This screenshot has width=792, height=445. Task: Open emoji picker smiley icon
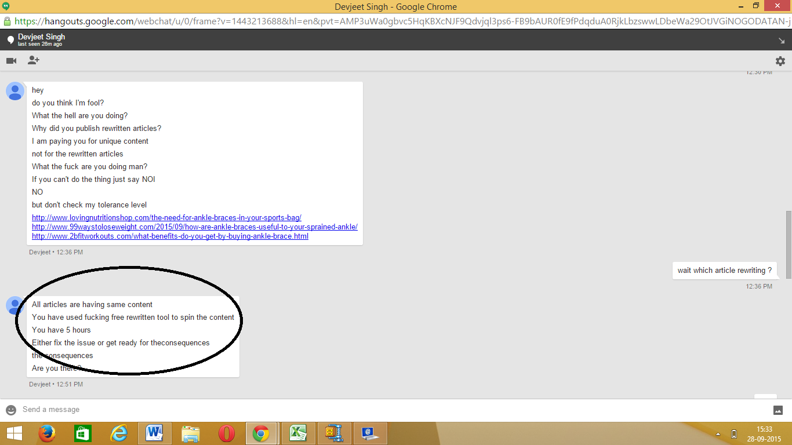11,410
